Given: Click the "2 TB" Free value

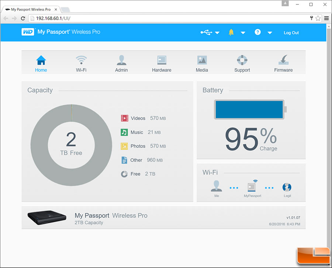Looking at the screenshot, I should coord(150,174).
